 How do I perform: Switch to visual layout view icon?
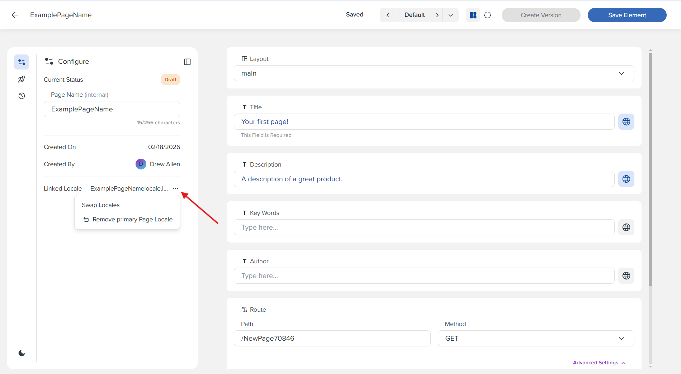[x=473, y=15]
